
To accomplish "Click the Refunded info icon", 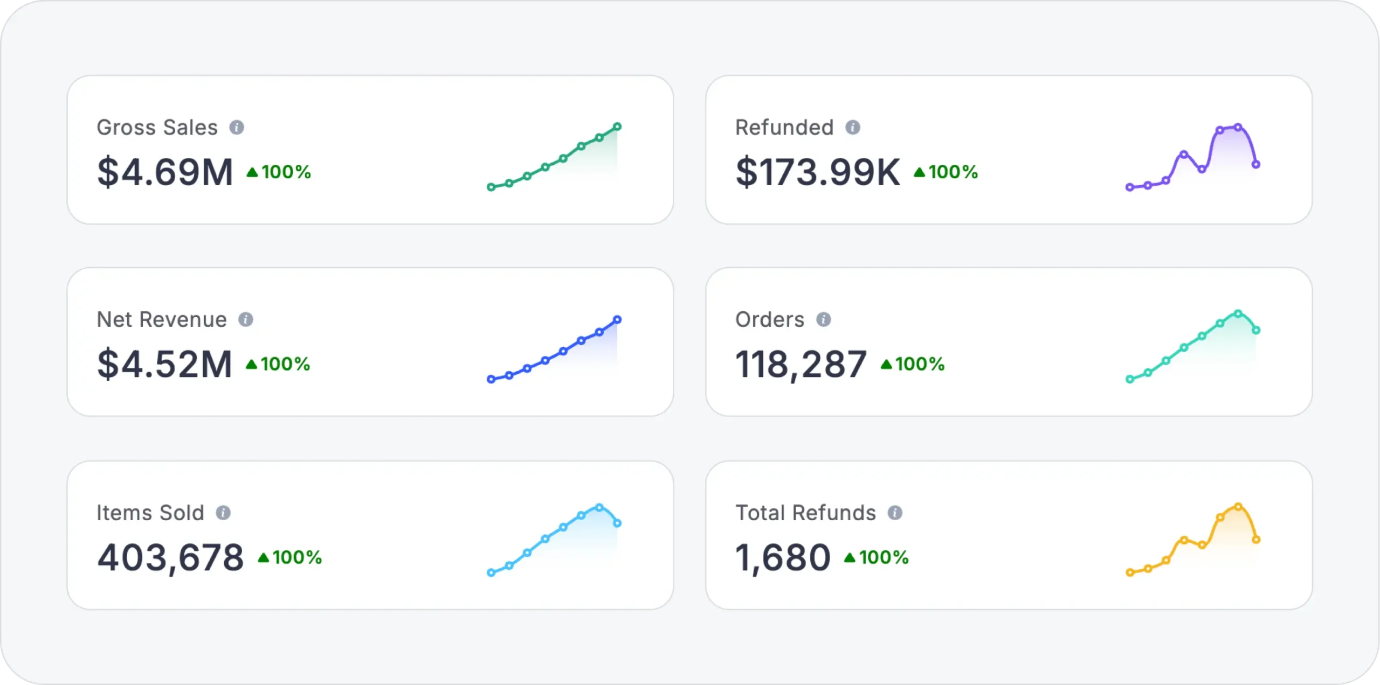I will click(853, 128).
